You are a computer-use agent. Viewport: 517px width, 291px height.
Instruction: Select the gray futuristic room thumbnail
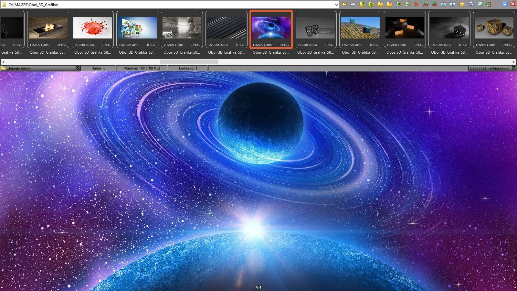(x=182, y=29)
